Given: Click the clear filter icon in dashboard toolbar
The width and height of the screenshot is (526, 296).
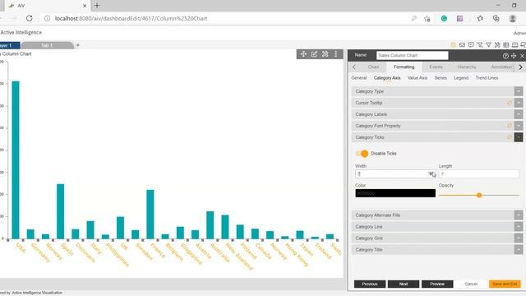Looking at the screenshot, I should coord(480,45).
